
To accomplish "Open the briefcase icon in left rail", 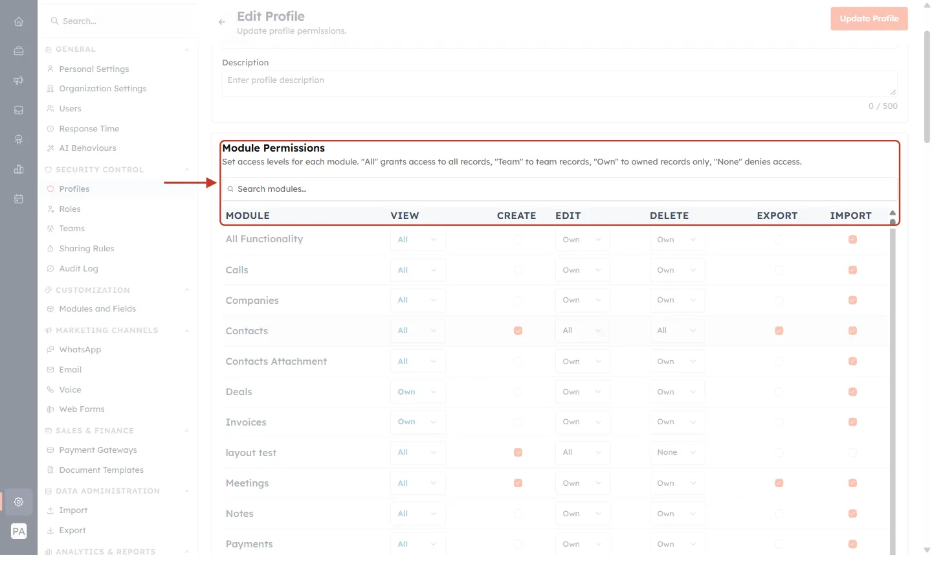I will 19,51.
